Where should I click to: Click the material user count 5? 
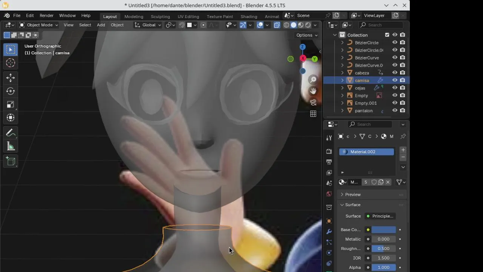coord(366,182)
